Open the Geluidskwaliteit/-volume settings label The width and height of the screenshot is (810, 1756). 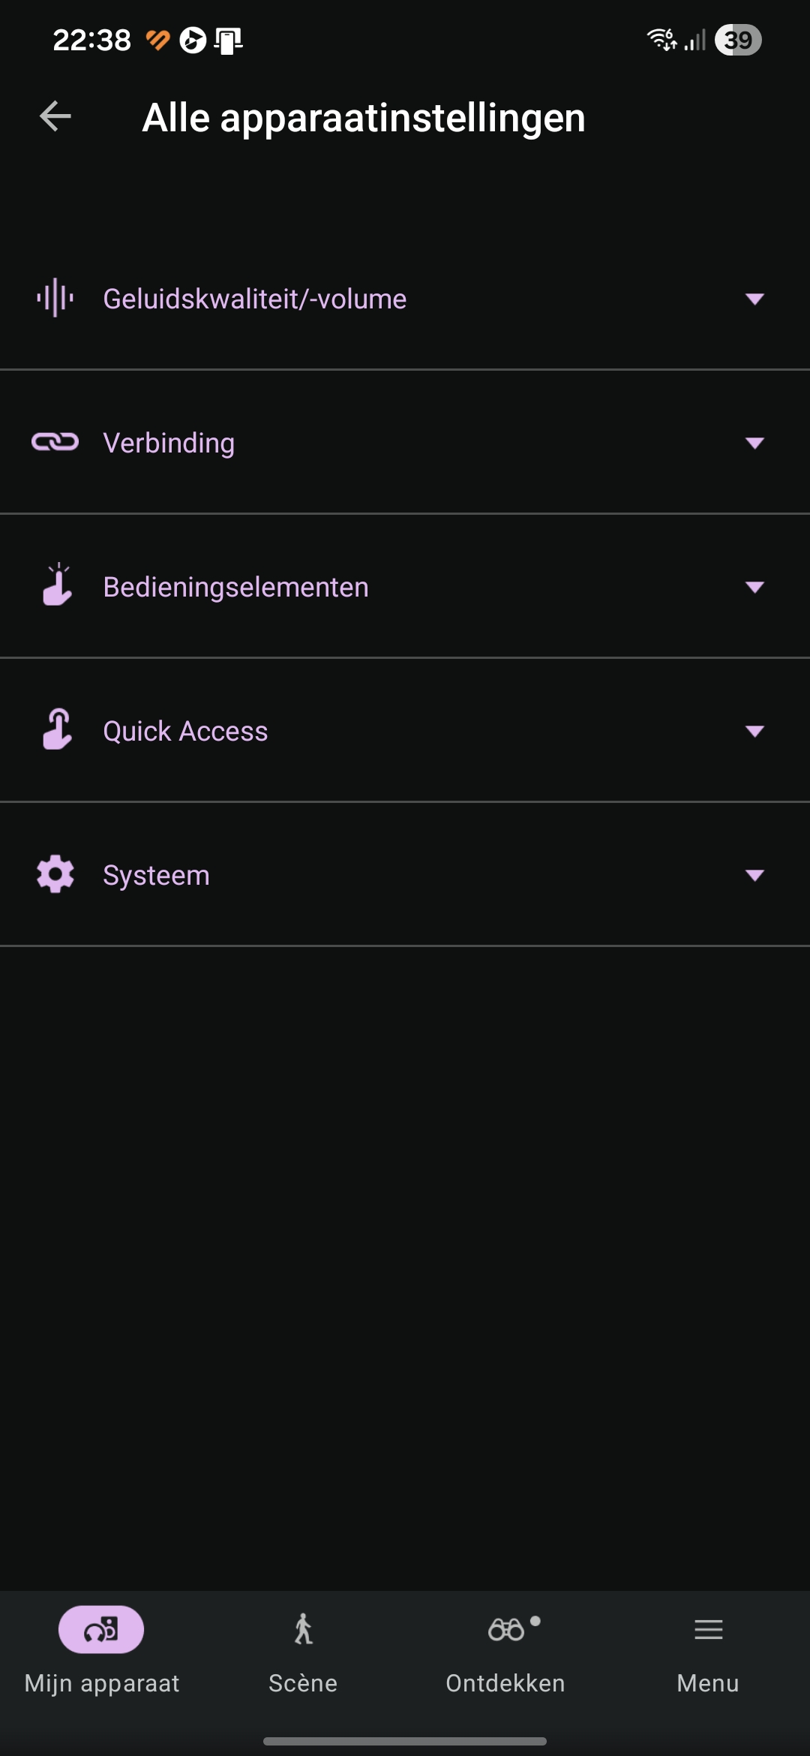pos(255,299)
